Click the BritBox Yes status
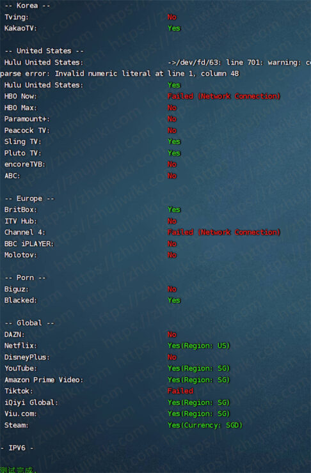Viewport: 311px width, 473px height. pos(174,210)
